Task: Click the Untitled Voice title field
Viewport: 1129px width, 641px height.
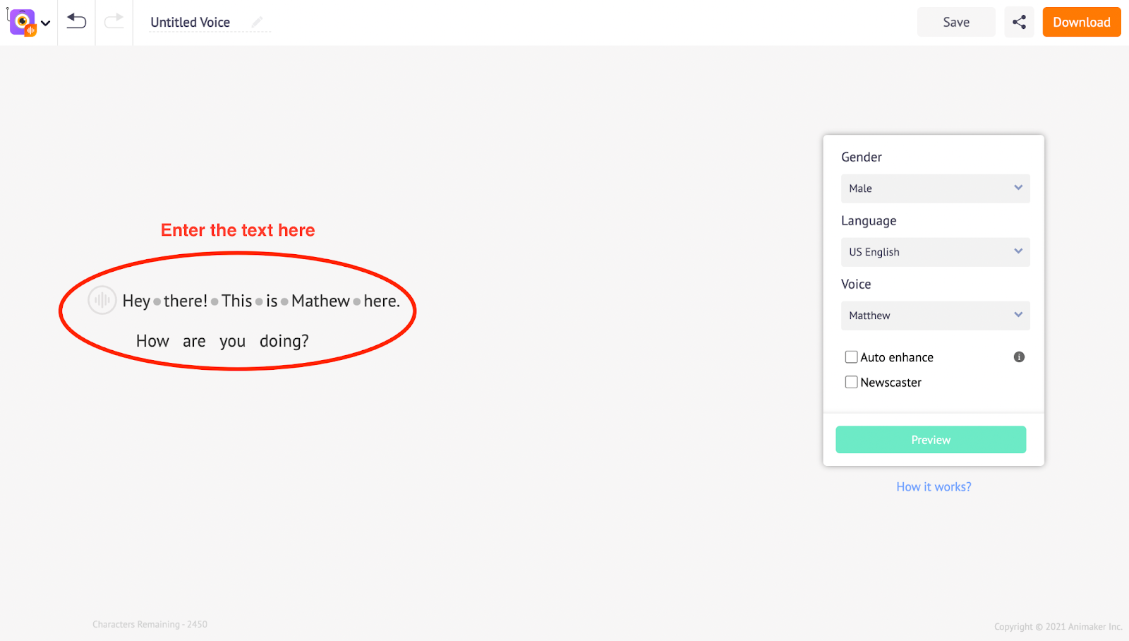Action: (191, 23)
